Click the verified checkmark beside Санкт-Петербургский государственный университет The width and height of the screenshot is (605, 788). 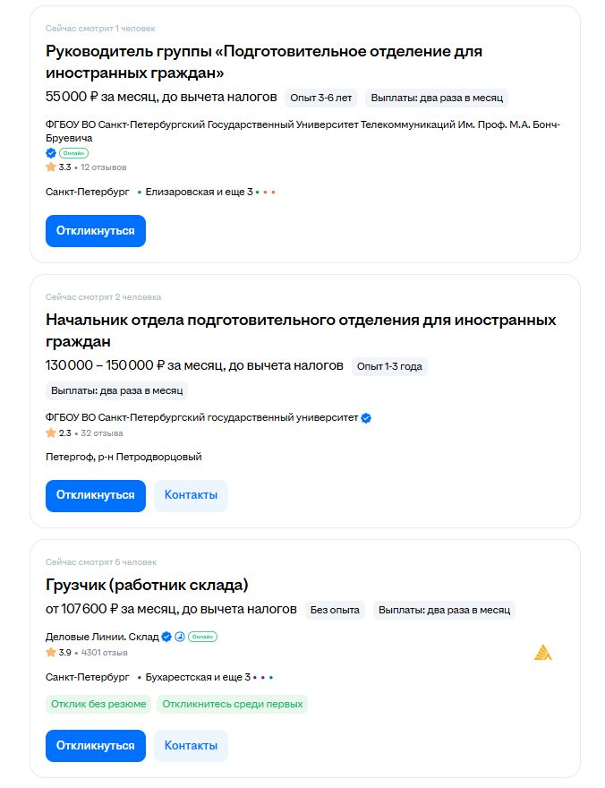point(366,418)
